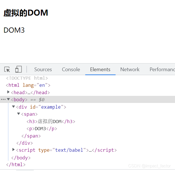This screenshot has height=171, width=175.
Task: Click the closing </div> tag
Action: pyautogui.click(x=25, y=143)
